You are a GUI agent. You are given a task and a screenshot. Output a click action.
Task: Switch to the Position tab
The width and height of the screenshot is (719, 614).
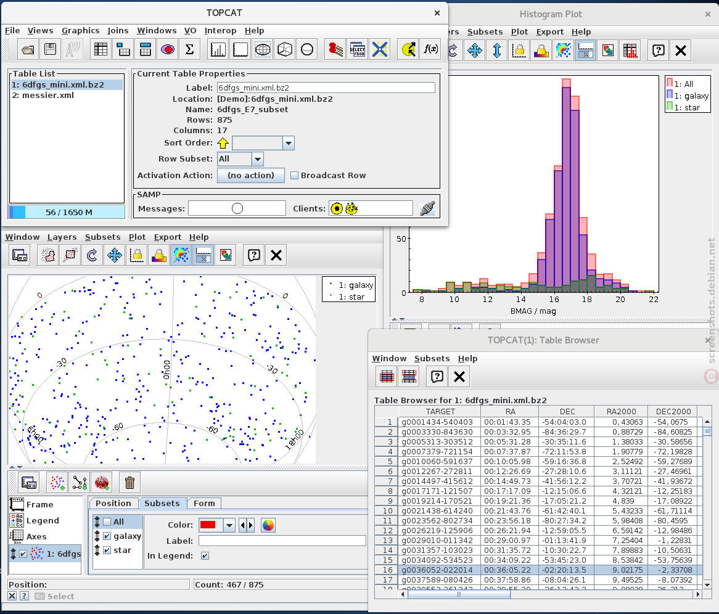(113, 504)
